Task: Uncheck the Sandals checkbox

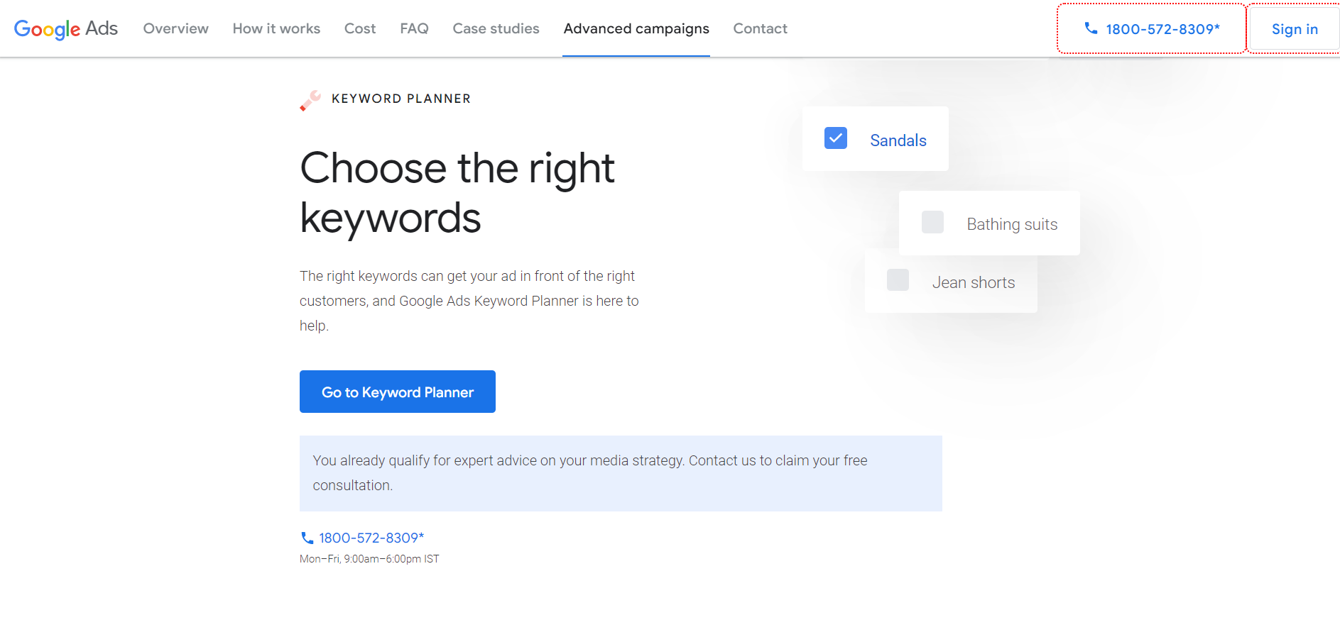Action: coord(836,138)
